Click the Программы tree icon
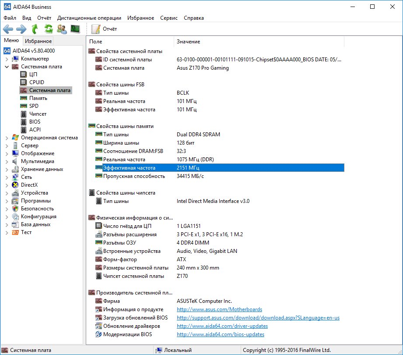The image size is (403, 355). coord(15,201)
